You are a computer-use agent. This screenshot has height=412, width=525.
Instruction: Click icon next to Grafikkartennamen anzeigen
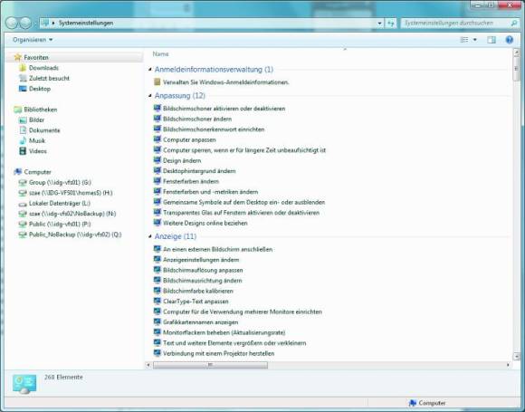[x=157, y=321]
